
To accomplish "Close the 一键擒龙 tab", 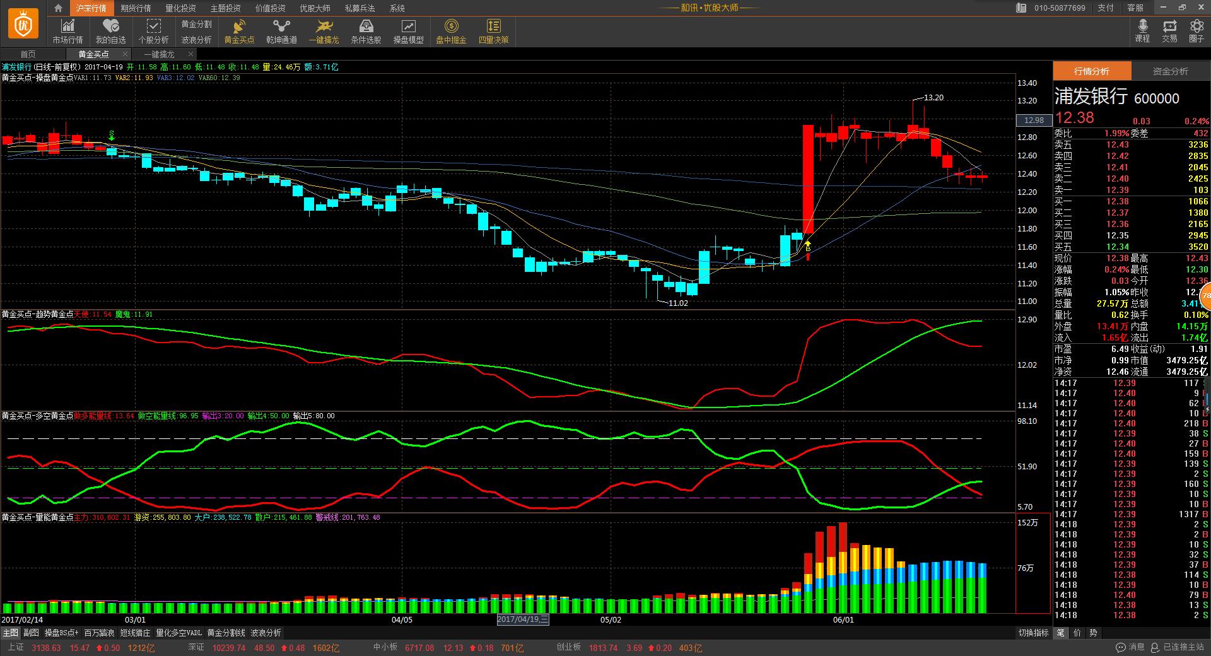I will tap(190, 54).
